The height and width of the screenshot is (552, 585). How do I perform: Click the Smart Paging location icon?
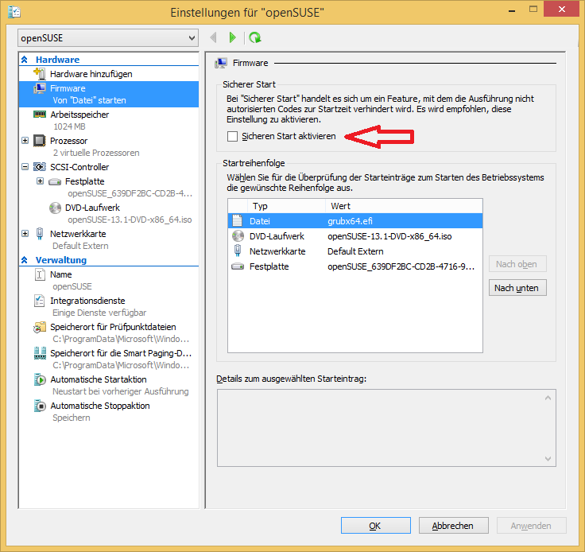click(x=40, y=353)
